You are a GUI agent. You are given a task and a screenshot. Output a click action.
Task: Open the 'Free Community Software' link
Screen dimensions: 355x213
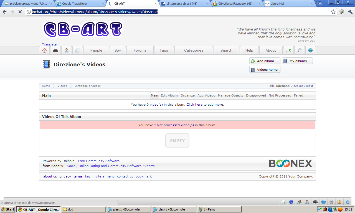[99, 161]
